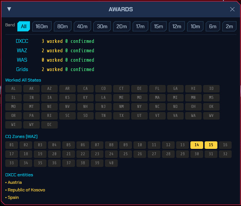Select the 10m band filter
The height and width of the screenshot is (206, 241).
pos(195,26)
